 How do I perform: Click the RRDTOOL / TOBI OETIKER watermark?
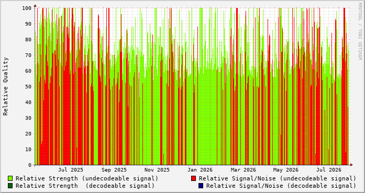click(360, 31)
